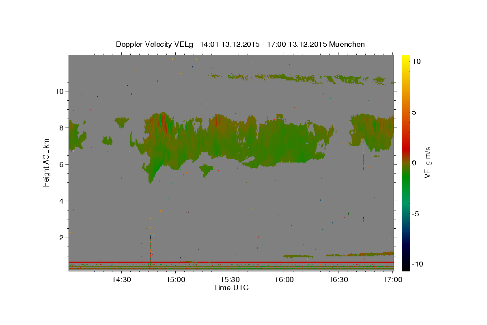
Task: Click the plot title 'Doppler Velocity VELg'
Action: point(155,44)
